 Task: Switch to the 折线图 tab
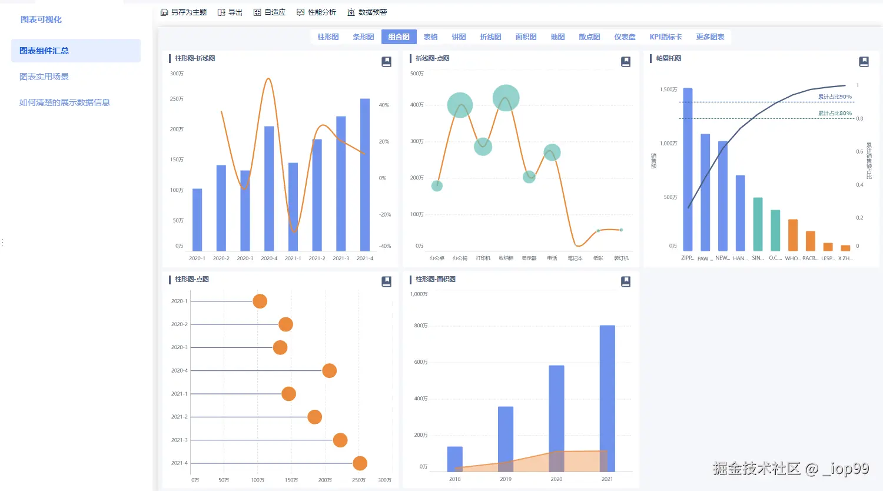[x=491, y=37]
